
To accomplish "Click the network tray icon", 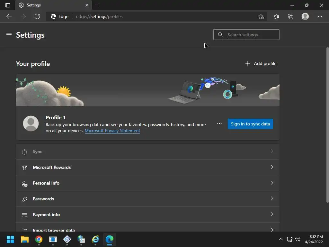I will 290,239.
